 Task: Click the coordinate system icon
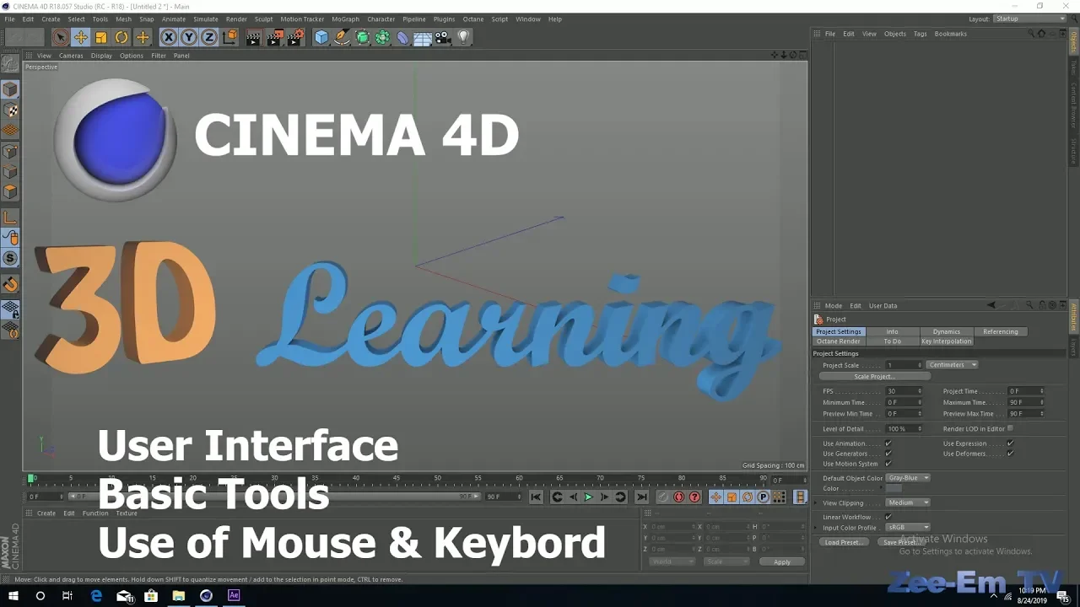pyautogui.click(x=229, y=37)
